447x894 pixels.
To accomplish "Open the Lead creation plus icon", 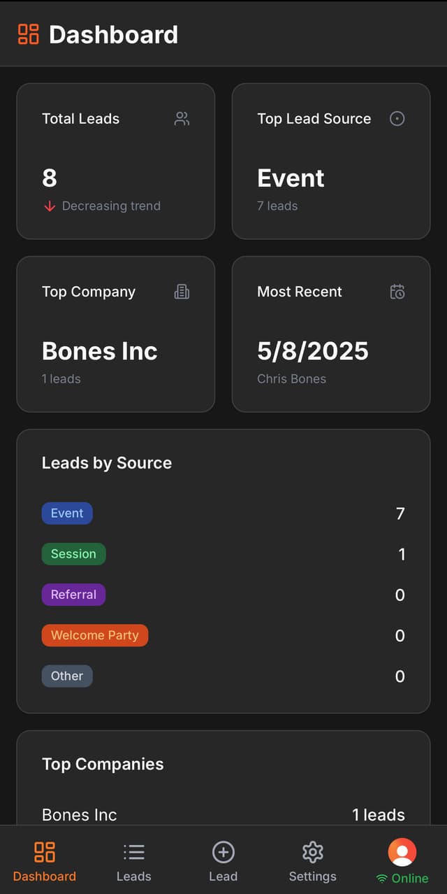I will (223, 851).
